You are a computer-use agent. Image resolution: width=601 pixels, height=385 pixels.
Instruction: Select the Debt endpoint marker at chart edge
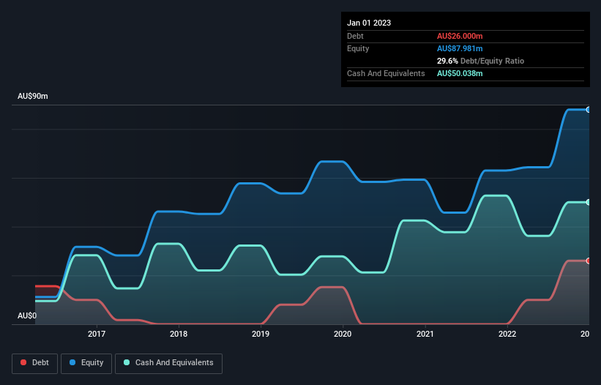click(588, 261)
